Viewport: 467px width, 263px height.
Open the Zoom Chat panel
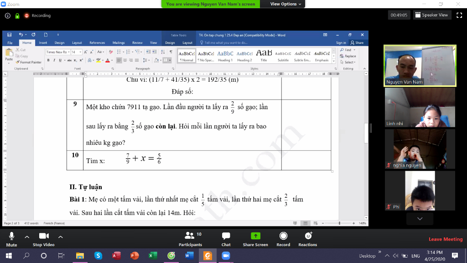point(226,239)
